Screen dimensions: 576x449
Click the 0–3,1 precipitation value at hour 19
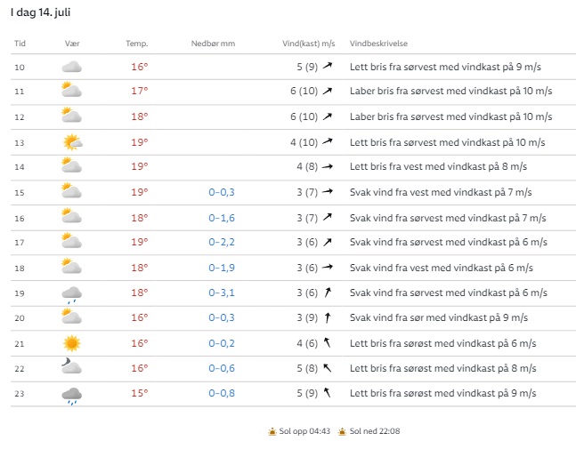(x=222, y=293)
